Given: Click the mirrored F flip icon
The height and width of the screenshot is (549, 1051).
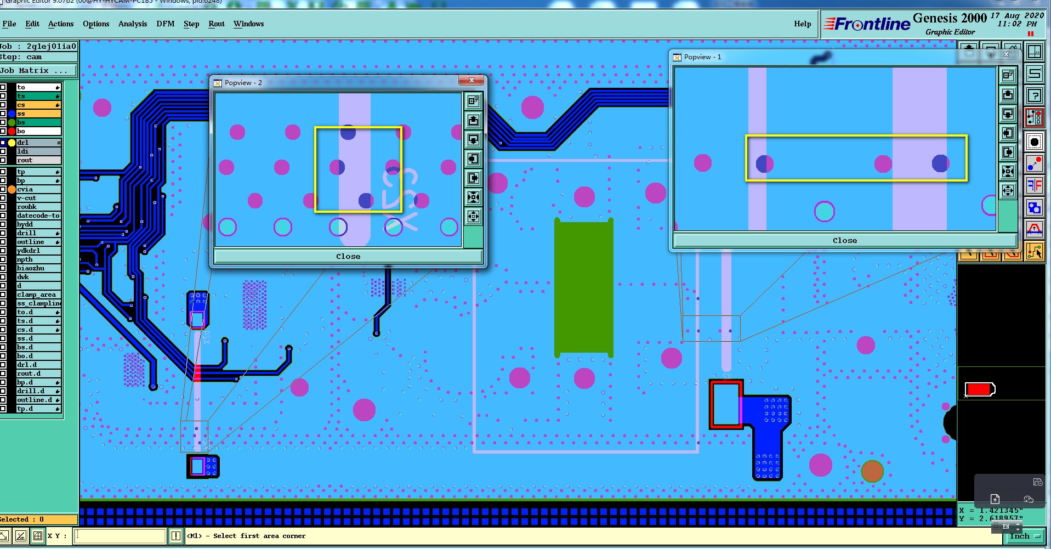Looking at the screenshot, I should coord(1035,185).
